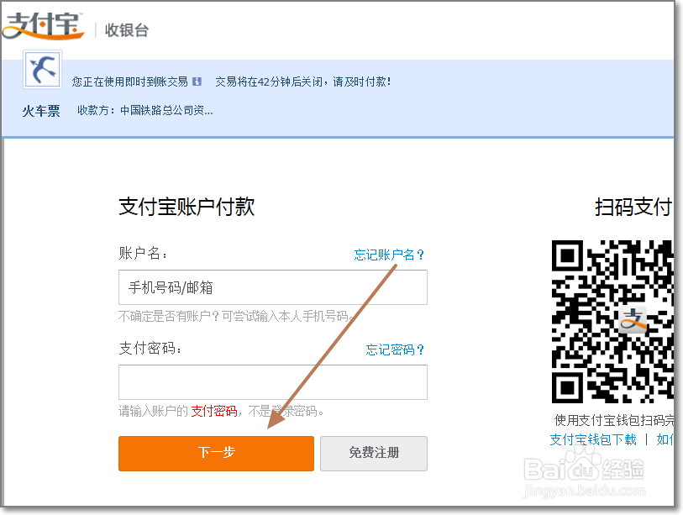This screenshot has width=683, height=515.
Task: Click the account name input field
Action: coord(272,287)
